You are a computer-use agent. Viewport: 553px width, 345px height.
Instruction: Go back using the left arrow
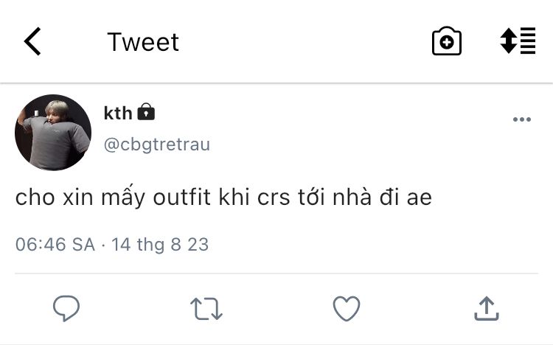coord(32,42)
